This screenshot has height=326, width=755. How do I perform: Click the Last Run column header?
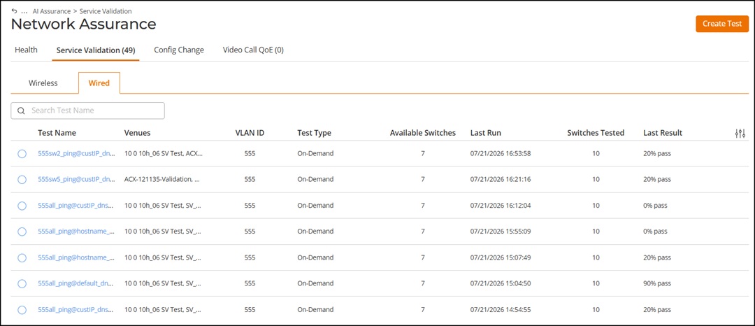pos(486,133)
